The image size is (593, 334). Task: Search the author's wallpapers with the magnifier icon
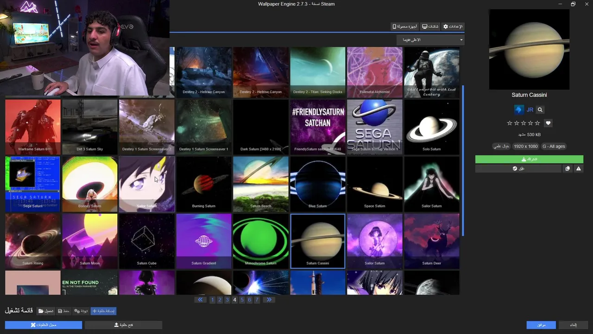(x=540, y=110)
